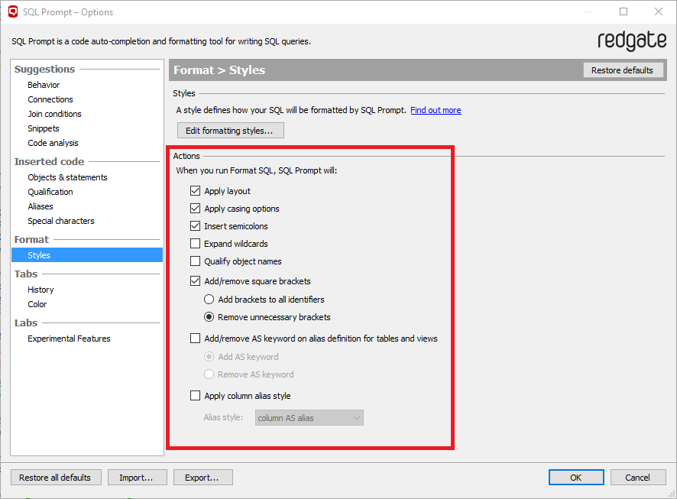The width and height of the screenshot is (677, 499).
Task: Select Code analysis in the sidebar
Action: (53, 143)
